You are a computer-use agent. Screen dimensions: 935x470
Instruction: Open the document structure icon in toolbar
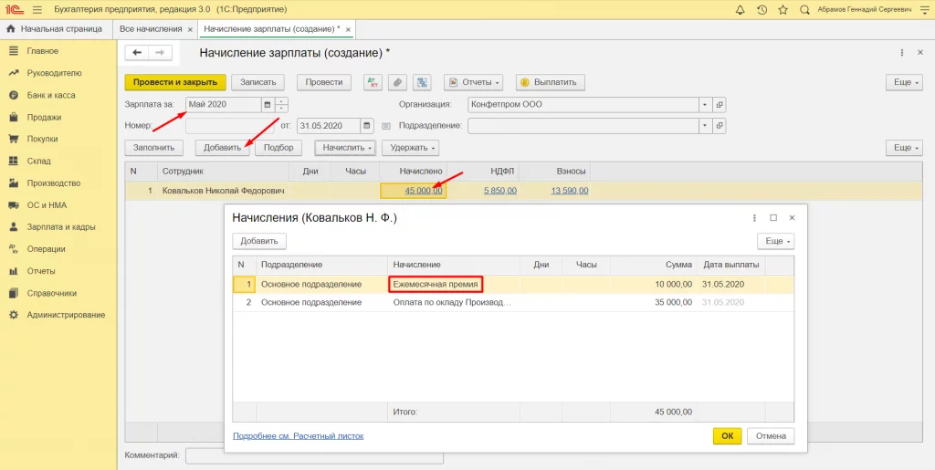tap(422, 82)
